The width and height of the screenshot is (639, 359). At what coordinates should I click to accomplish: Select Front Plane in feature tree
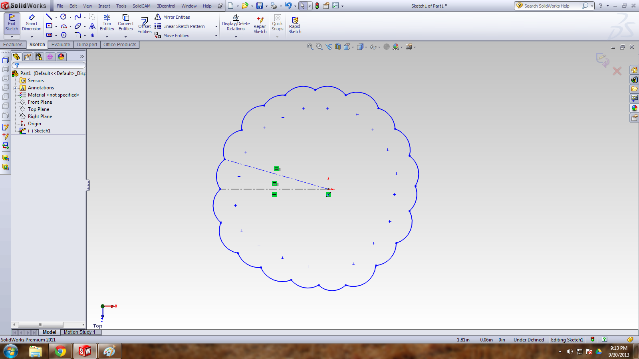coord(40,102)
